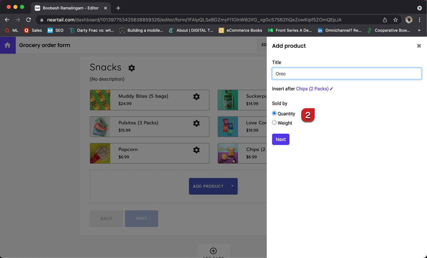Click the Title input field containing Oreo
Image resolution: width=427 pixels, height=258 pixels.
347,74
